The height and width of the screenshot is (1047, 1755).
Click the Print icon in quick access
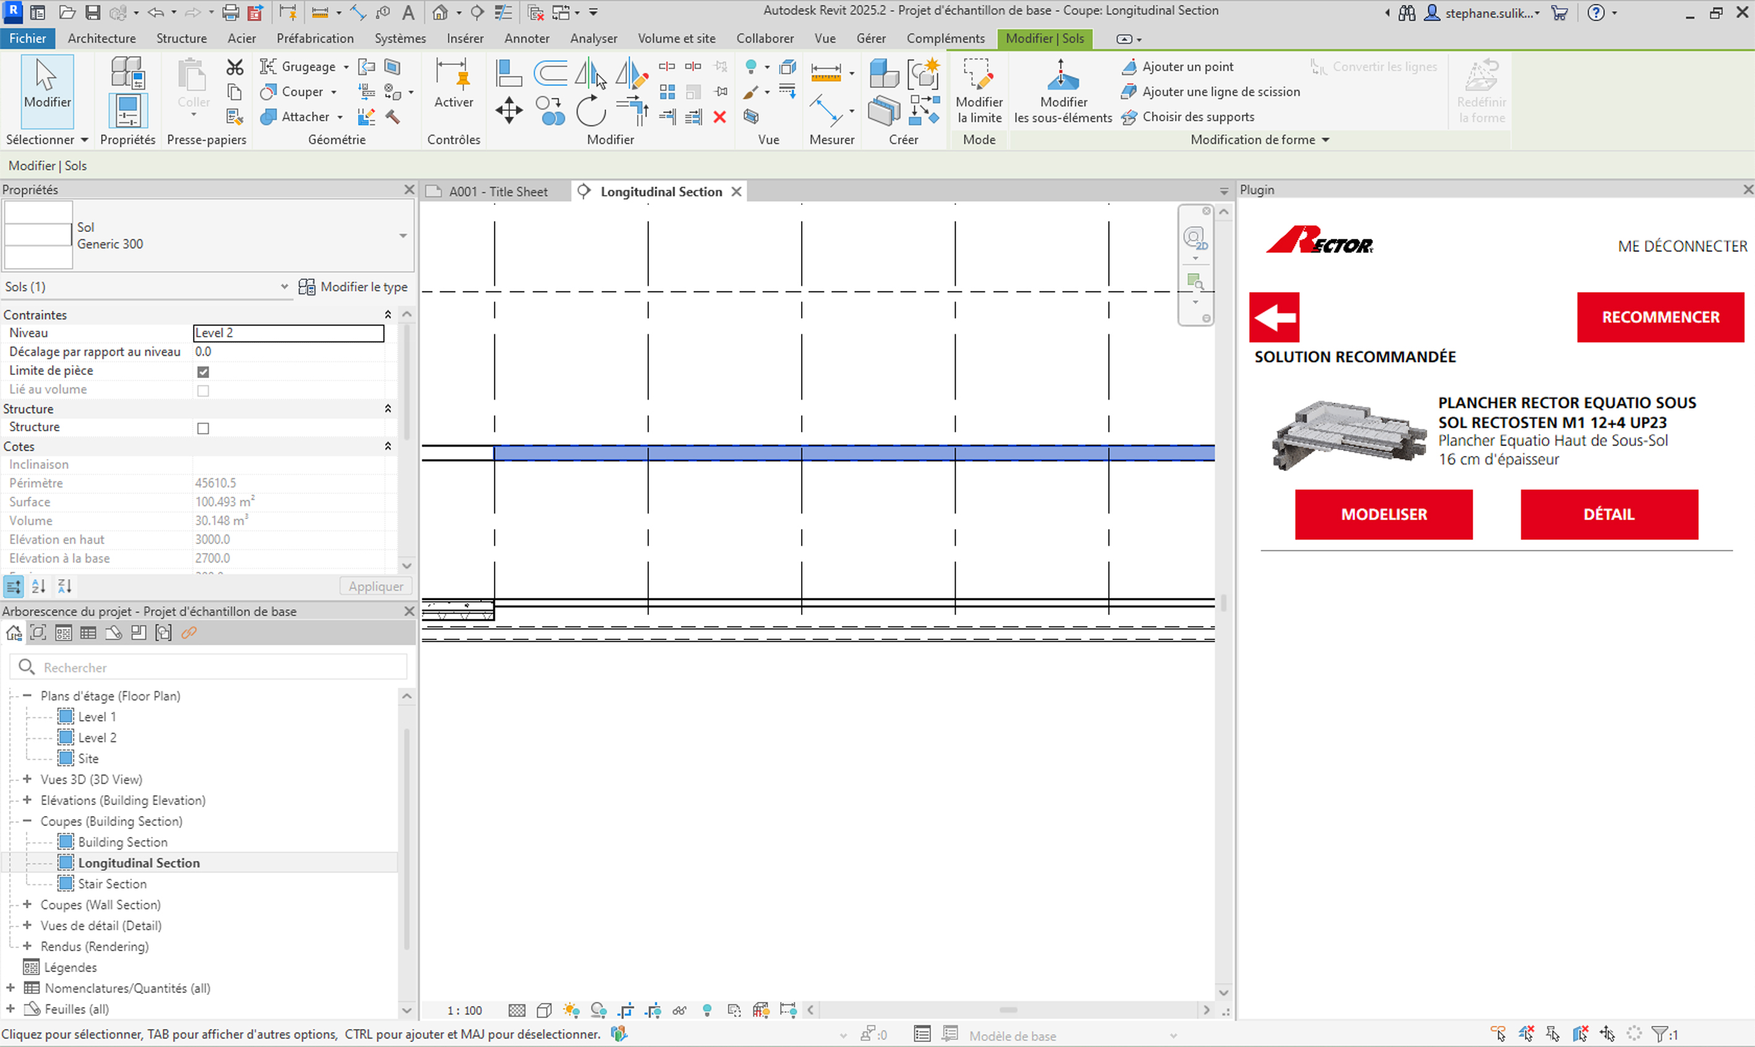pyautogui.click(x=230, y=12)
